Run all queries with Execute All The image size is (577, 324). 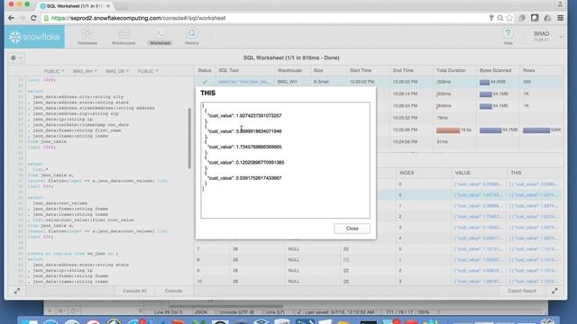click(x=134, y=291)
